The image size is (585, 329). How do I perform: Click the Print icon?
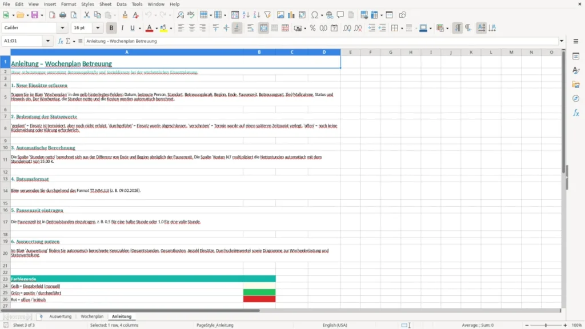coord(63,15)
